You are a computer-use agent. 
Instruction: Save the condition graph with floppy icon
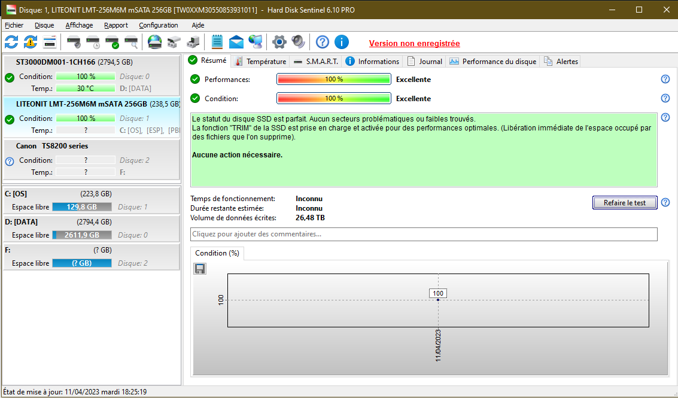coord(200,269)
